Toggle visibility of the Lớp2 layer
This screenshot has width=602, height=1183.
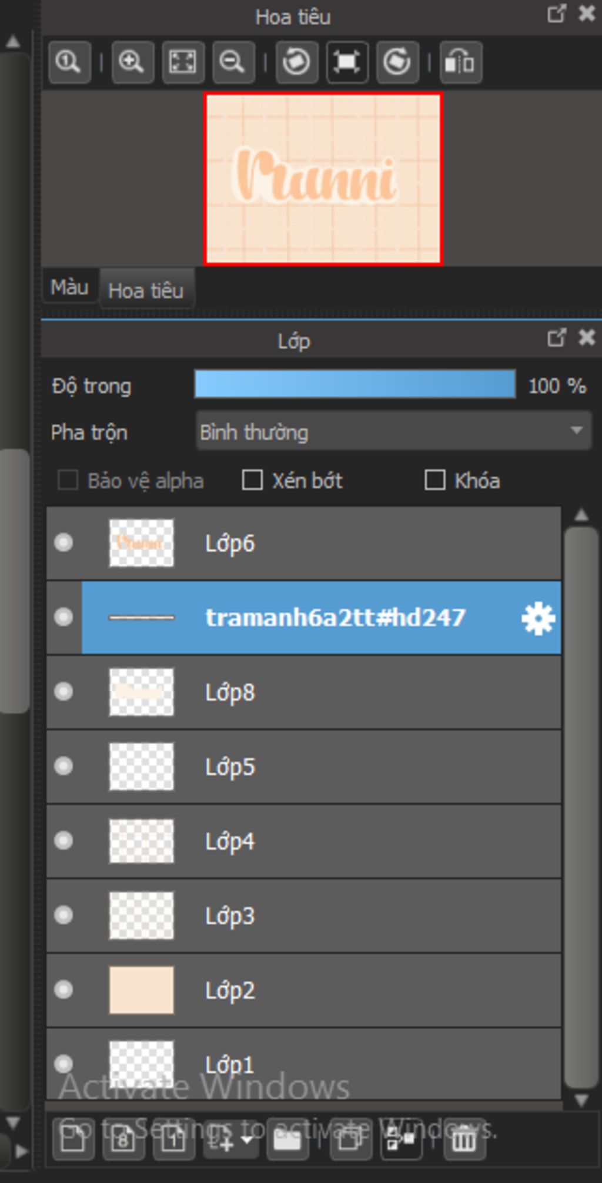click(63, 990)
